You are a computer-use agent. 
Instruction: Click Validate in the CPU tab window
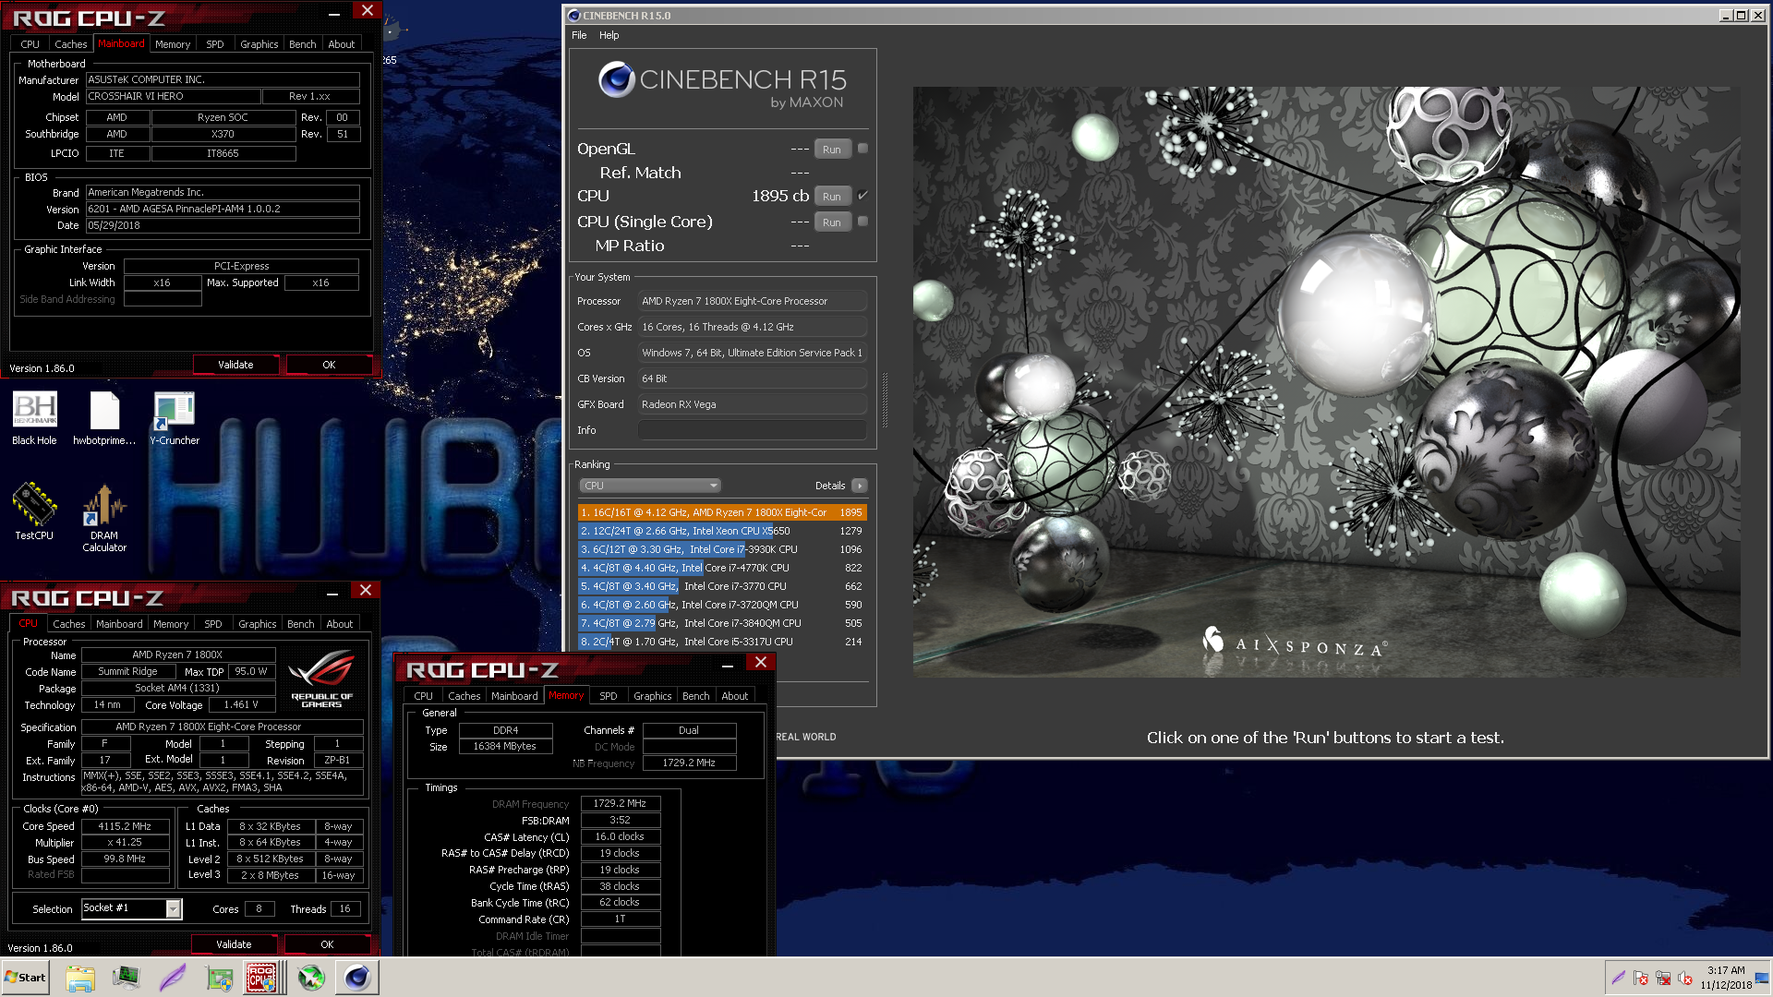click(x=234, y=944)
